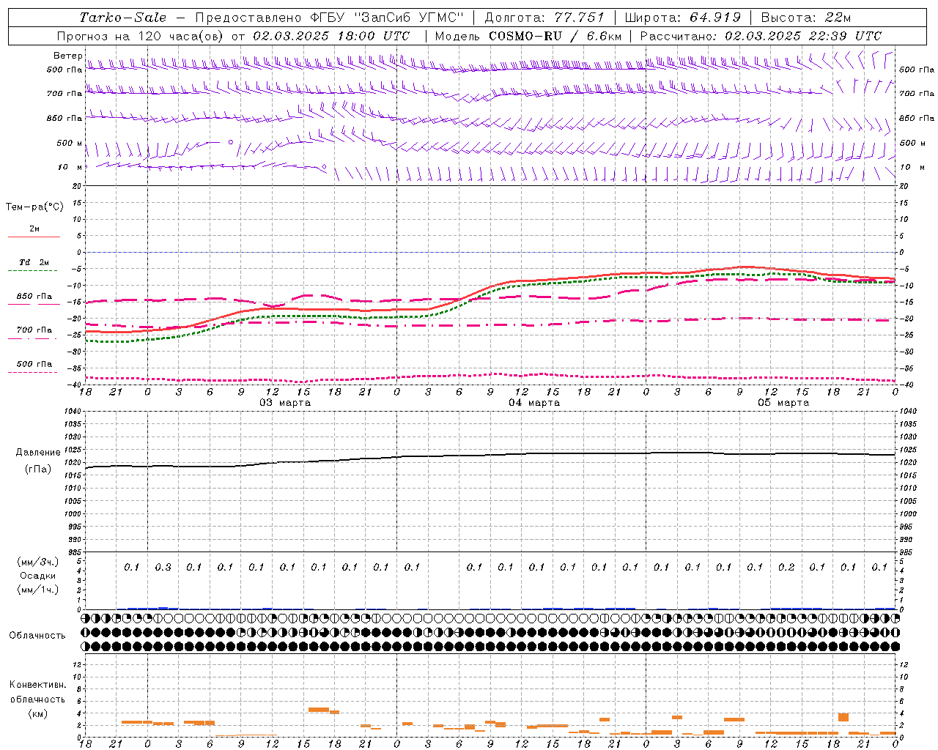938x750 pixels.
Task: Click the (мм/3ч.) precipitation unit label
Action: pos(38,562)
